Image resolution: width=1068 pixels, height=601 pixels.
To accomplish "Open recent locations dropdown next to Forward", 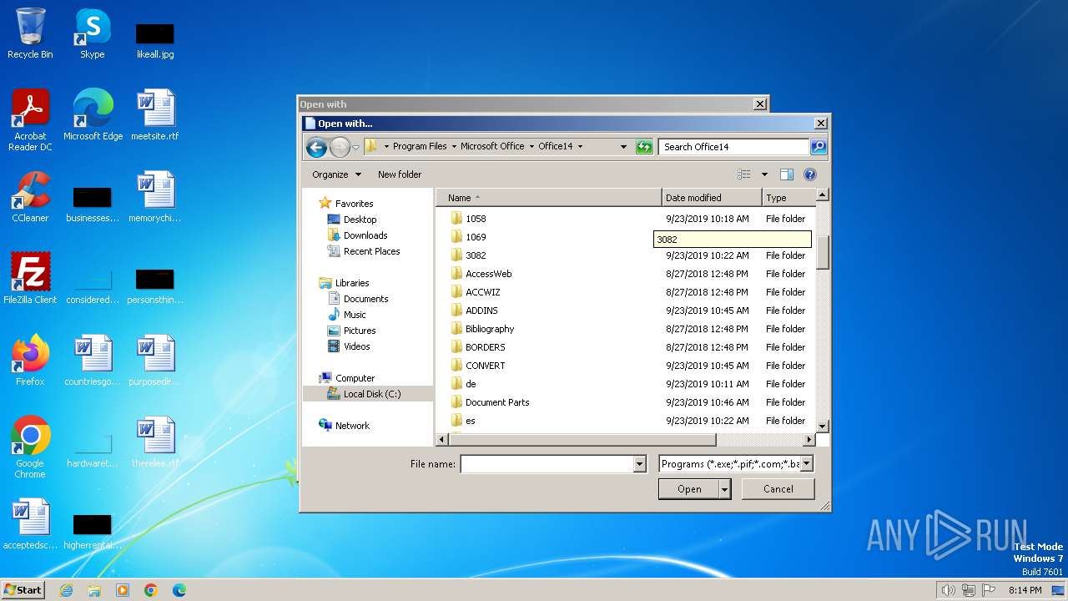I will 355,148.
